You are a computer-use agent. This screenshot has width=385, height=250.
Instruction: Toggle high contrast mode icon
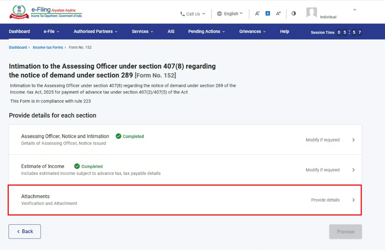click(x=294, y=14)
